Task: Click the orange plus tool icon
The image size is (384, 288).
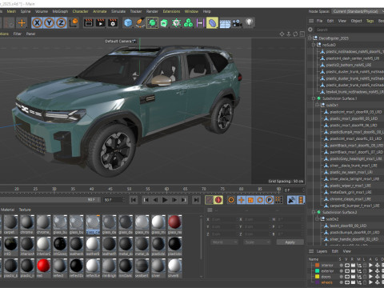Action: [x=22, y=23]
